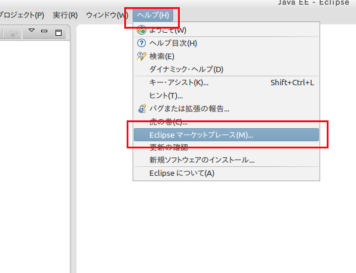Choose バグまたは拡張の報告...
The height and width of the screenshot is (273, 356).
pos(226,108)
